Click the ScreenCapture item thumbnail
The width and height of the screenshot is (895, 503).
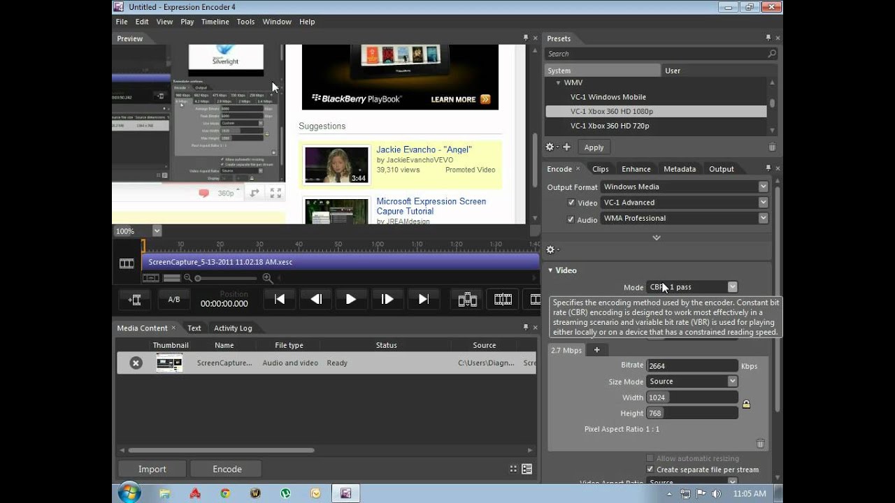pyautogui.click(x=169, y=363)
